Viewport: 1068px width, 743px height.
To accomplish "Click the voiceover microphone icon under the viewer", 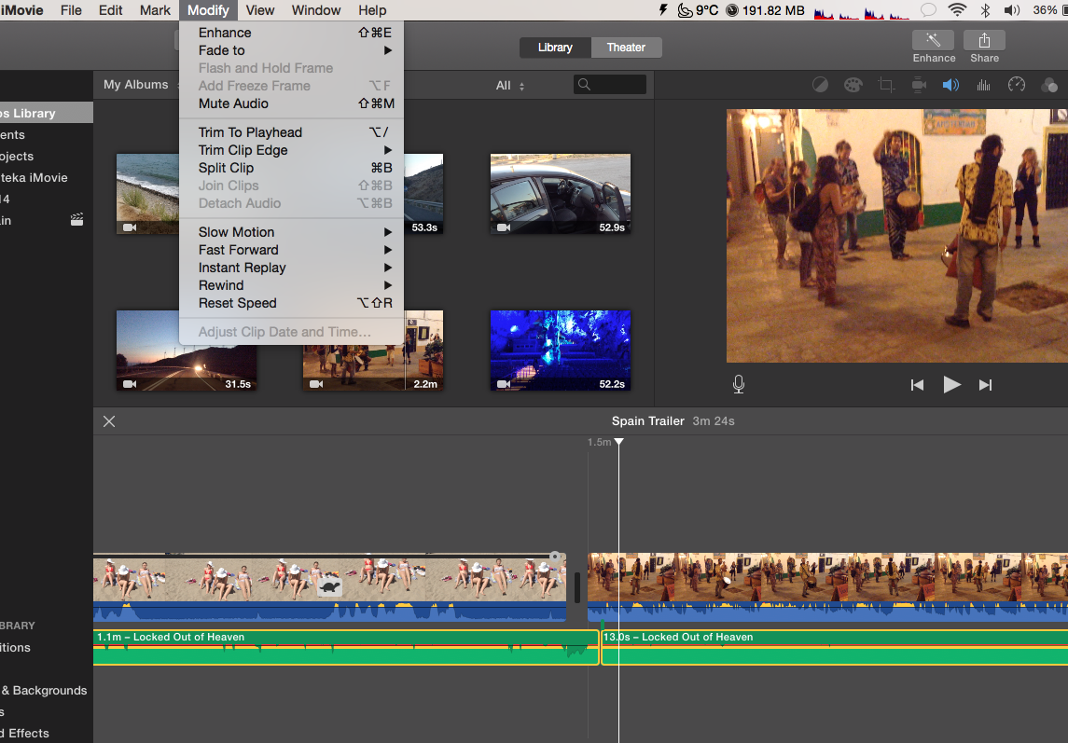I will point(738,384).
